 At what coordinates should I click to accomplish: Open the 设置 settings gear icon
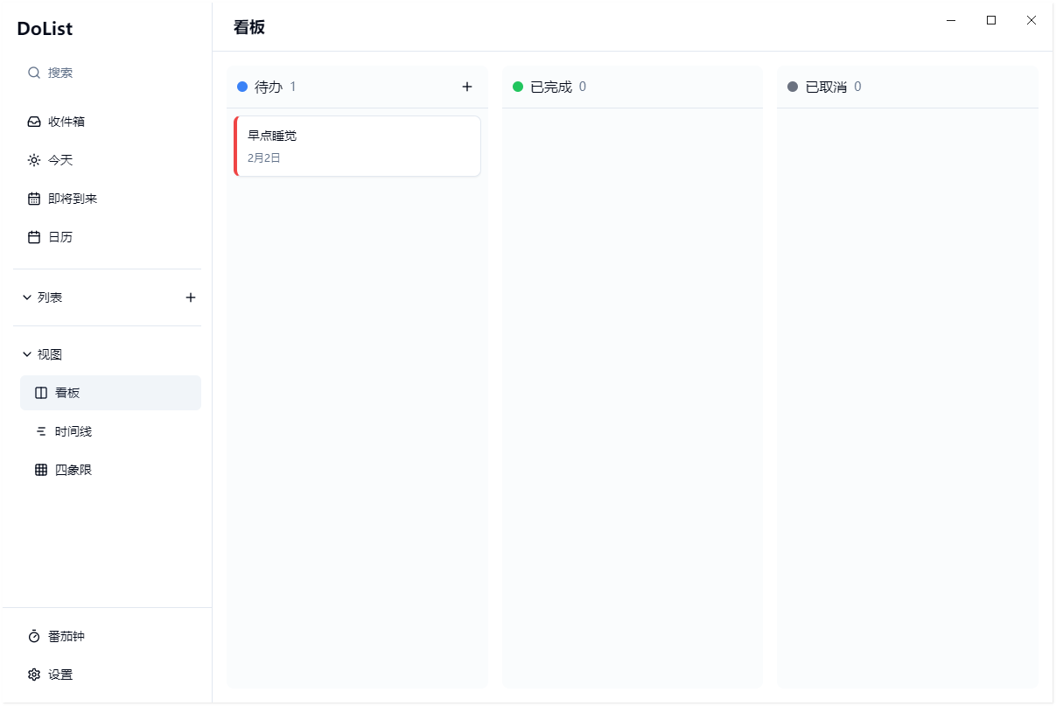coord(33,675)
